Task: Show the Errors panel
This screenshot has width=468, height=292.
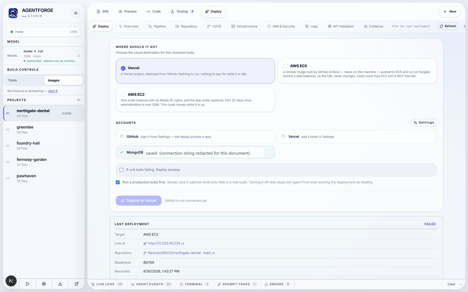Action: (x=277, y=284)
